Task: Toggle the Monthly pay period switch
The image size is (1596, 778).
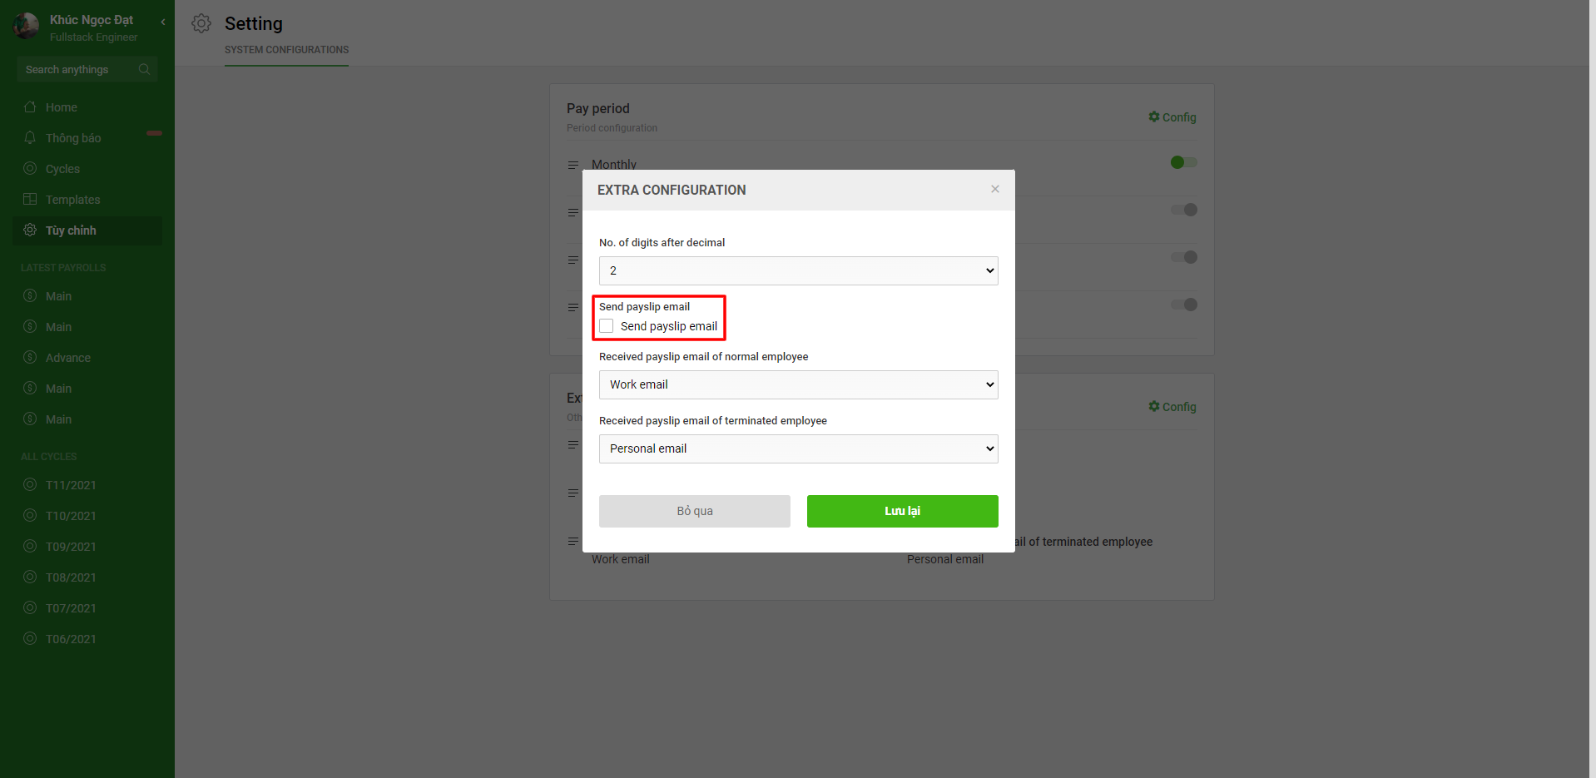Action: (x=1183, y=162)
